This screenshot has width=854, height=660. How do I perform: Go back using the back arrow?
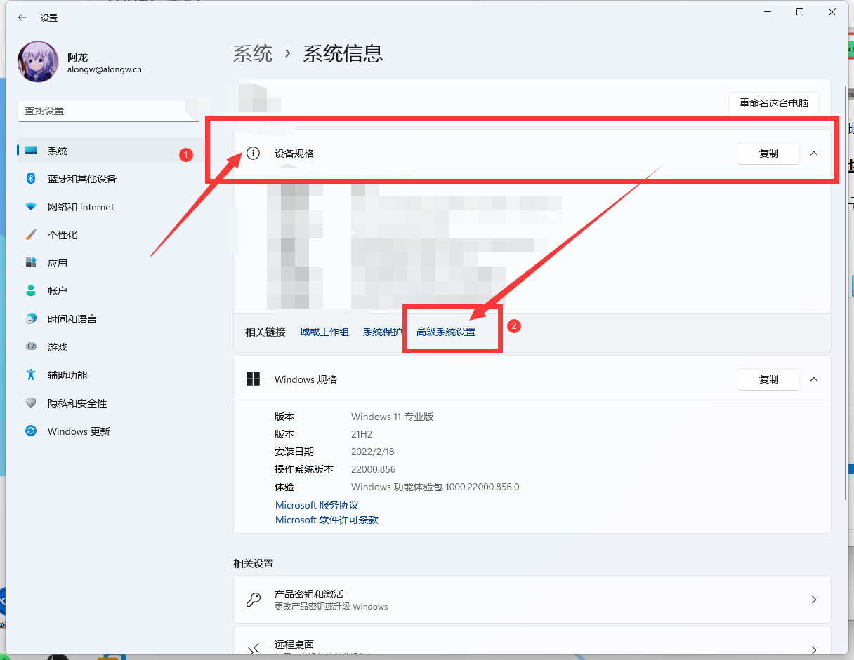(22, 18)
